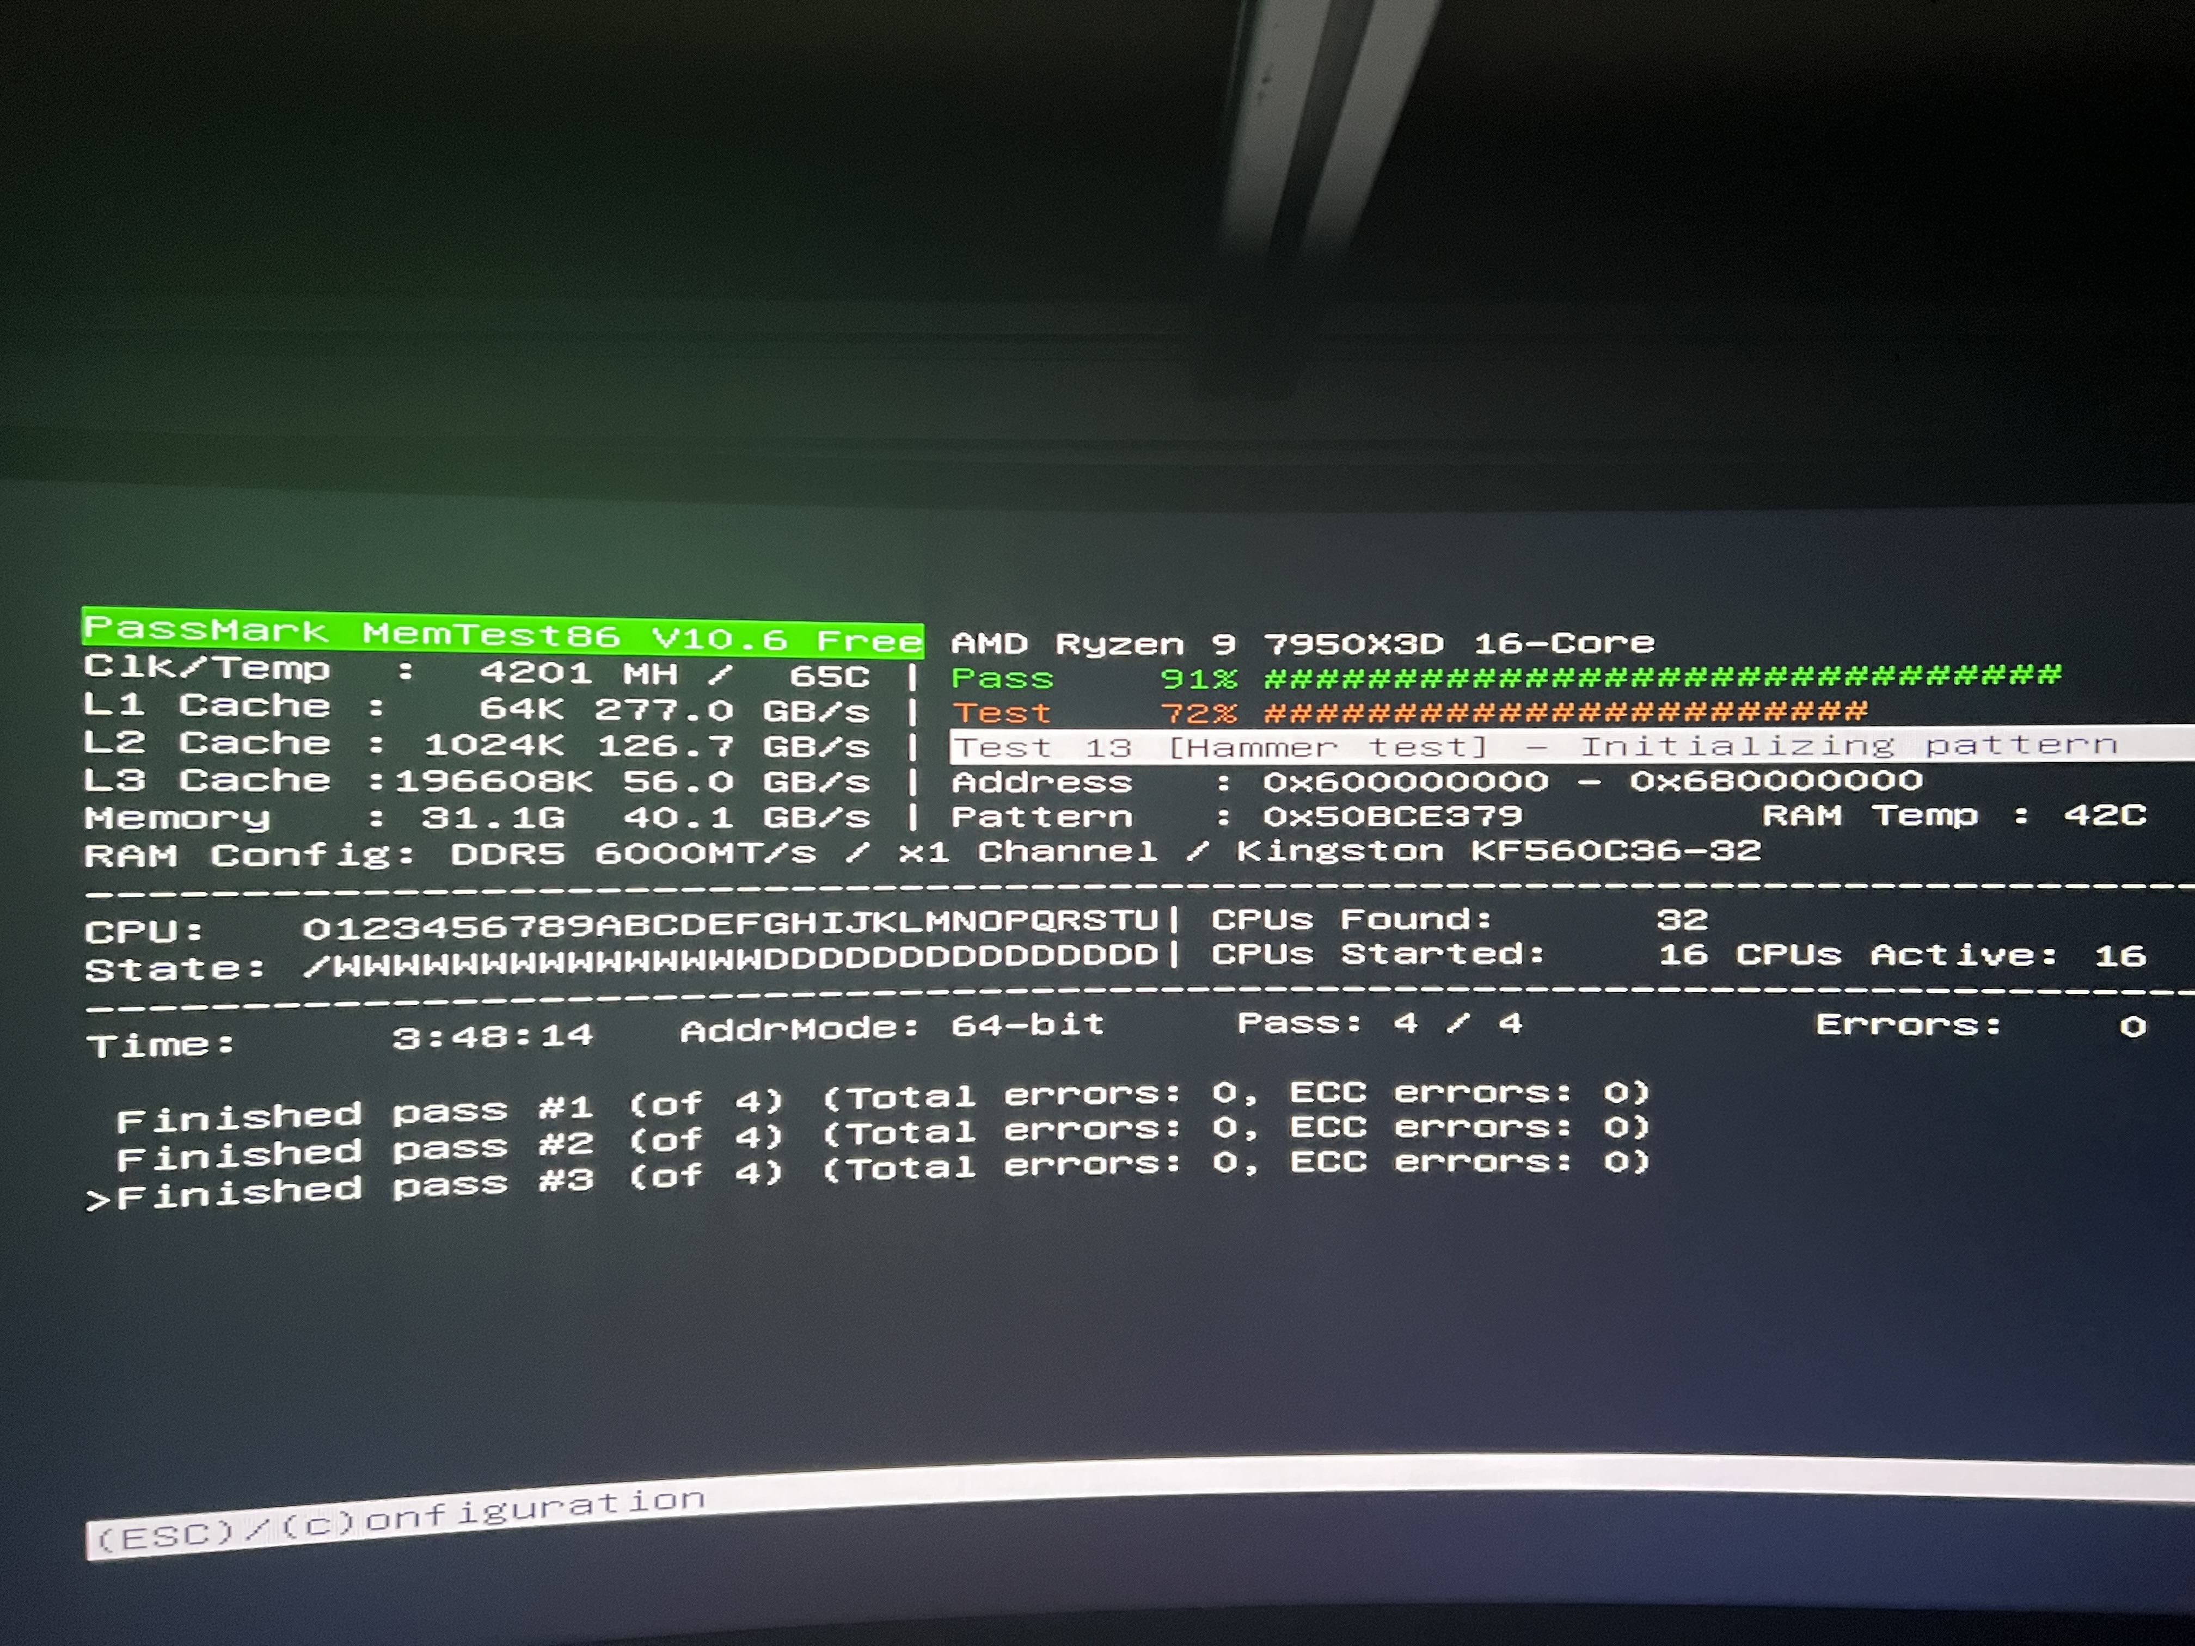Viewport: 2195px width, 1646px height.
Task: Click the AddrMode 64-bit label
Action: coord(892,1026)
